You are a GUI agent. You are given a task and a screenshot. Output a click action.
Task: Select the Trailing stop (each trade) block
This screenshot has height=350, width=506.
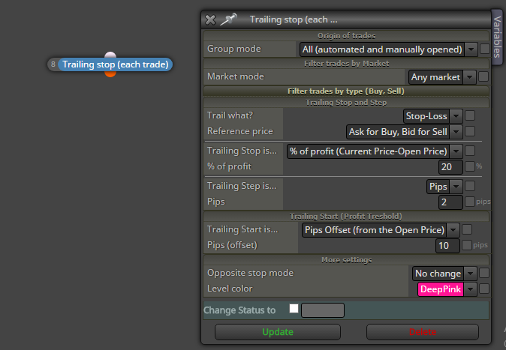pyautogui.click(x=115, y=64)
